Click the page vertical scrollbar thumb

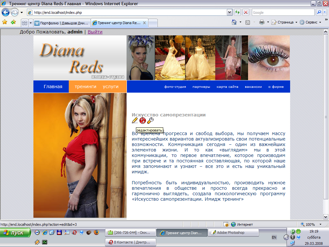[325, 117]
